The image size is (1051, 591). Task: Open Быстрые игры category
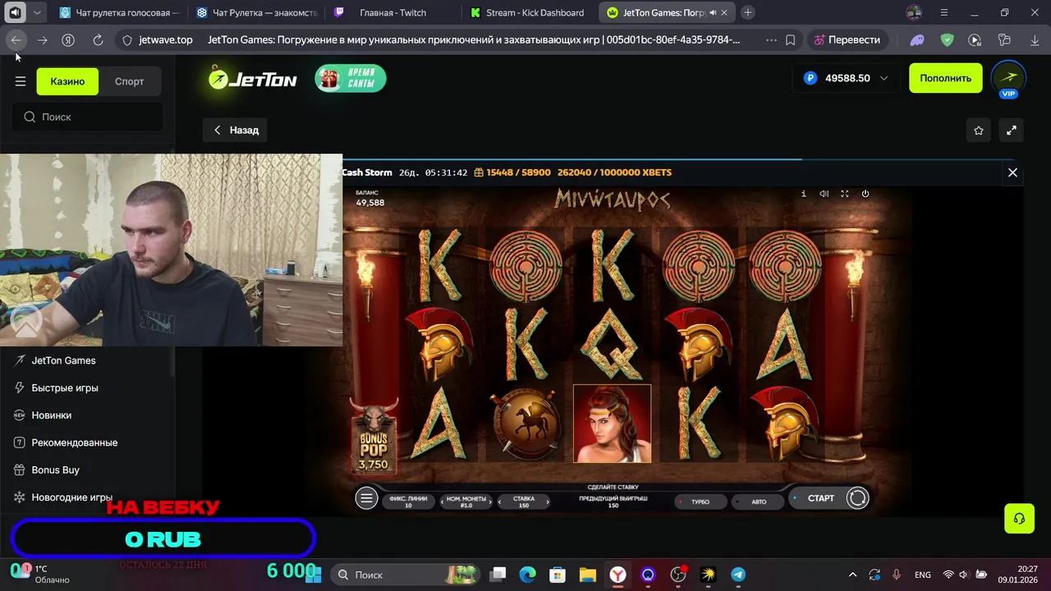[x=65, y=387]
